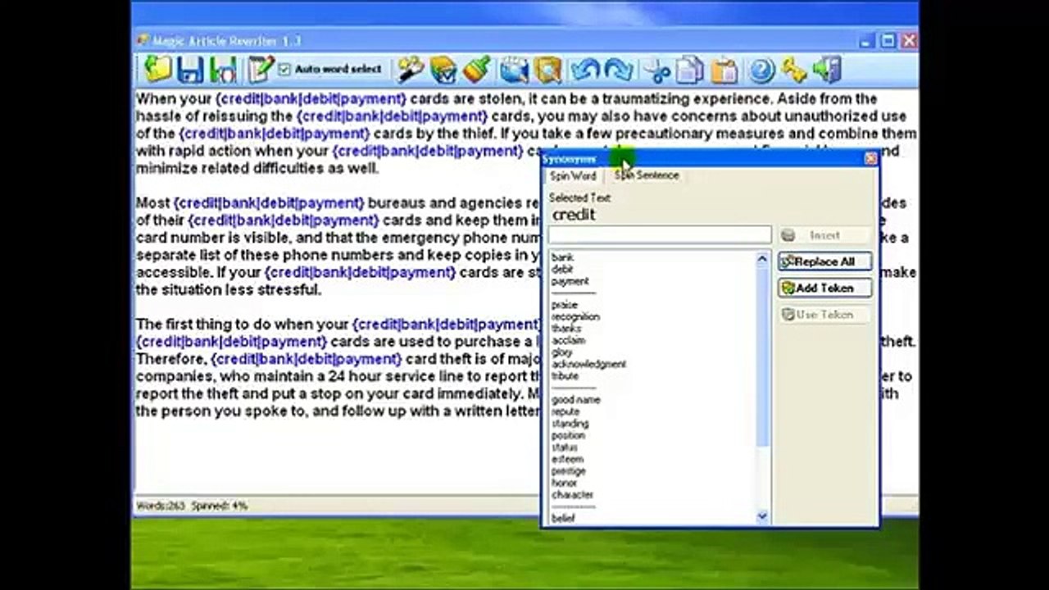
Task: Click the Use Token button
Action: click(824, 314)
